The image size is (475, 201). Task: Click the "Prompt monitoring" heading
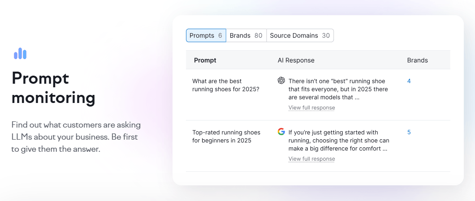[x=53, y=88]
